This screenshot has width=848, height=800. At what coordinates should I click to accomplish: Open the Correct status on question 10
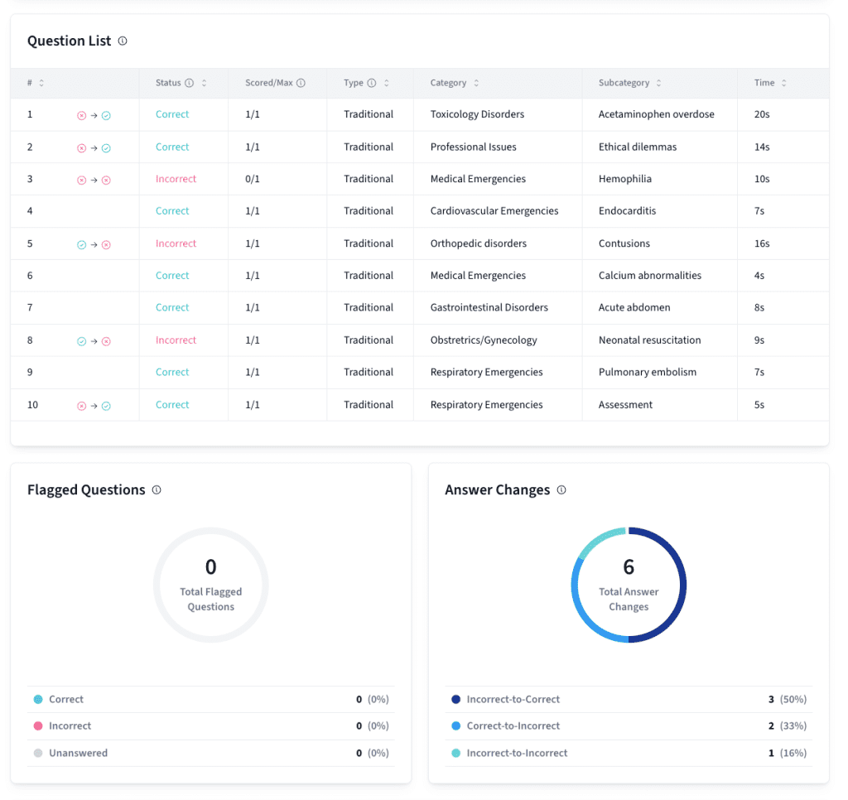click(x=172, y=405)
